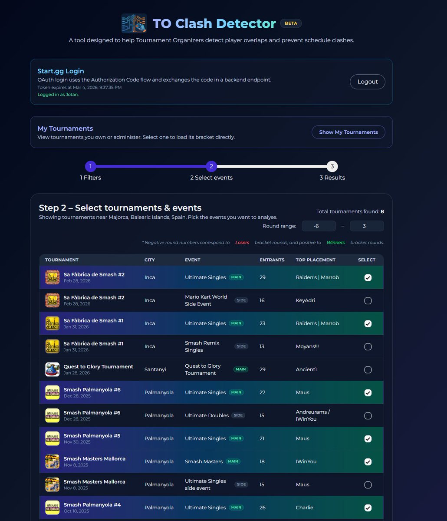Select the Quest to Glory Tournament checkbox
447x521 pixels.
[x=368, y=369]
